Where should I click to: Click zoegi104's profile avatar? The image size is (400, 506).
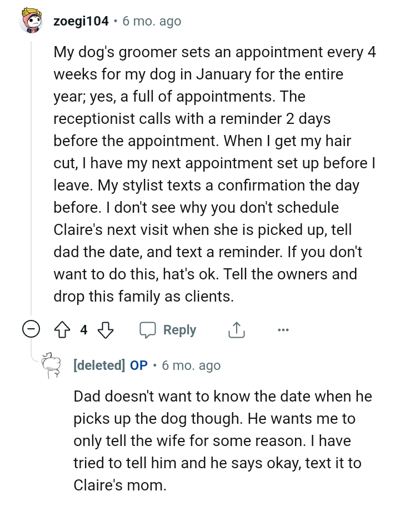click(x=31, y=21)
